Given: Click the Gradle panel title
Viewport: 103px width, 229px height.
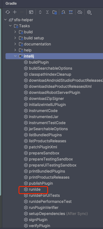Looking at the screenshot, I should click(11, 3).
